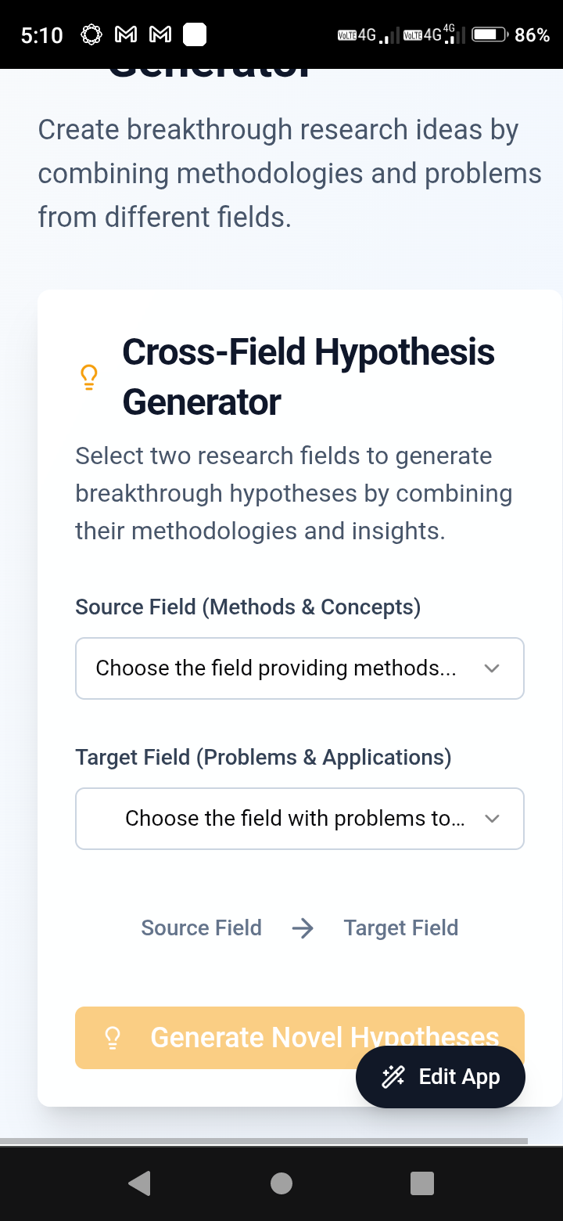Tap the gear-shaped notification icon beside the clock
This screenshot has width=563, height=1221.
92,34
